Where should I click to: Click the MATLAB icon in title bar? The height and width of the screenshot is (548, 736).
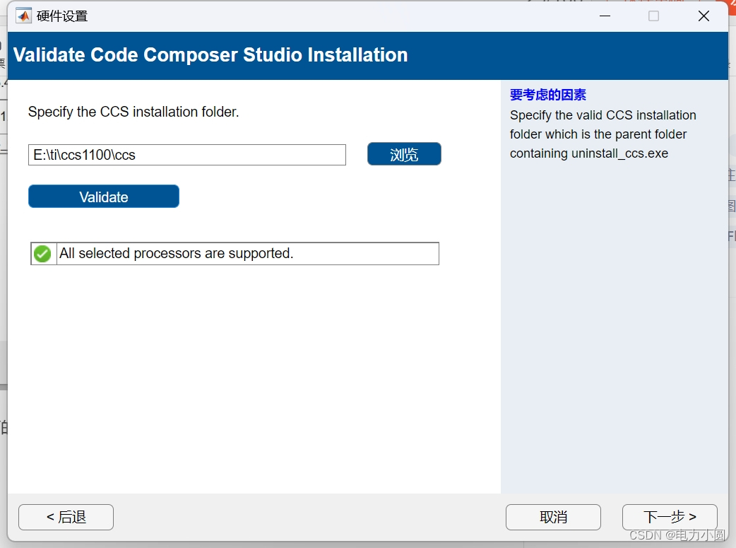coord(23,16)
